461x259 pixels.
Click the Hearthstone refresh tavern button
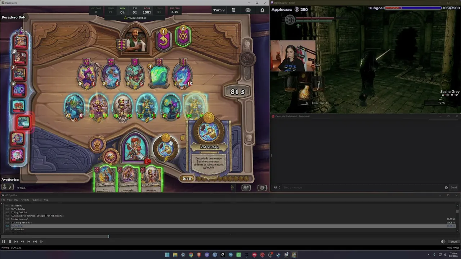[x=164, y=39]
